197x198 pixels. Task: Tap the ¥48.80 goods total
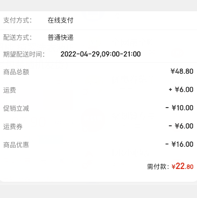[182, 71]
